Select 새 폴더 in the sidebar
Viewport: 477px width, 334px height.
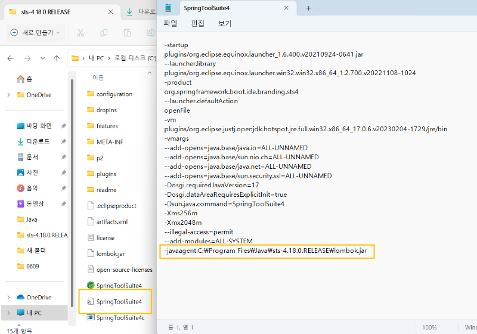click(x=32, y=250)
